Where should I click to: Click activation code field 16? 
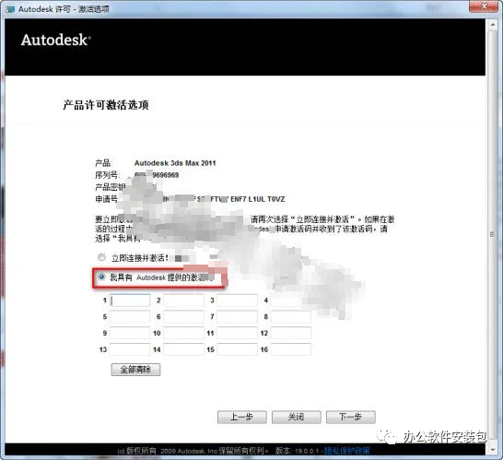(291, 349)
